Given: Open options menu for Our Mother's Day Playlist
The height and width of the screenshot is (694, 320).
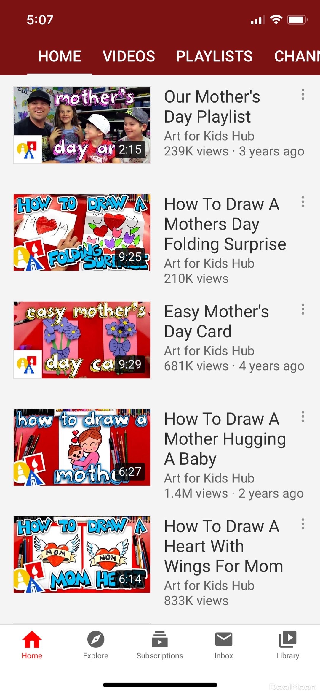Looking at the screenshot, I should pos(303,94).
